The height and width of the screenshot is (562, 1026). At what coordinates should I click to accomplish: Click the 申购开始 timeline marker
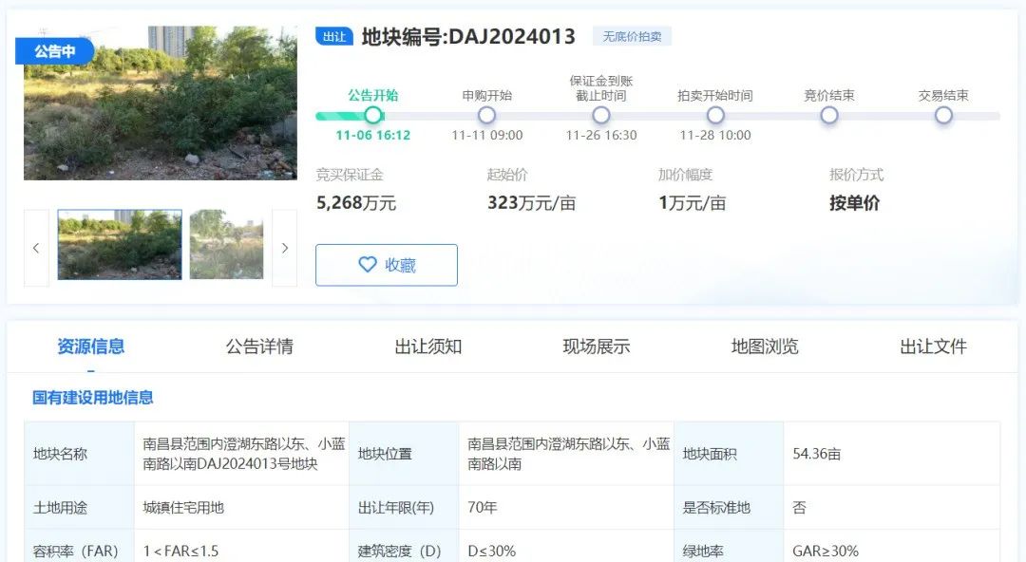pos(486,115)
